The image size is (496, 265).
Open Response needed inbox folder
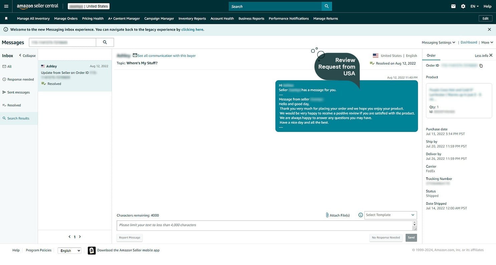pyautogui.click(x=20, y=79)
